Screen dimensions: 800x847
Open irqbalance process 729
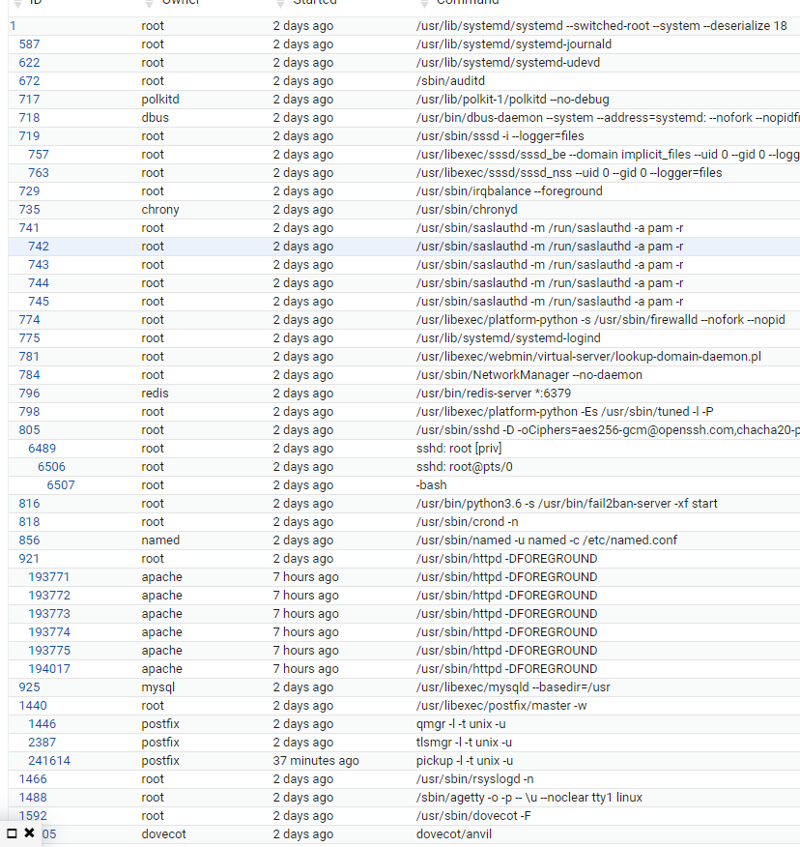point(29,191)
